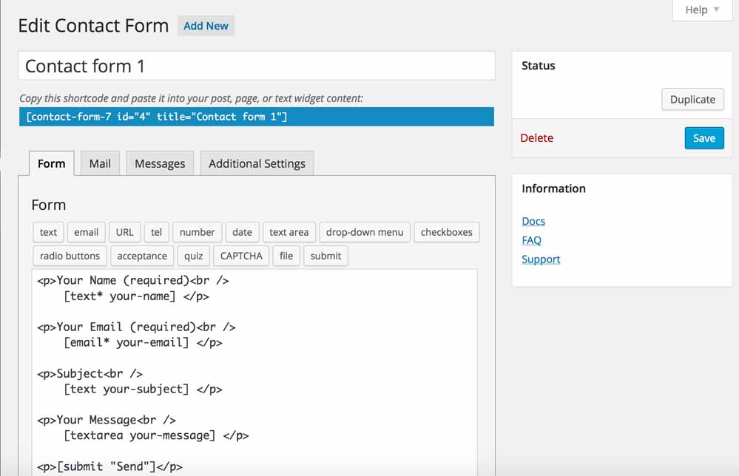Open the Support link
The image size is (739, 476).
541,259
